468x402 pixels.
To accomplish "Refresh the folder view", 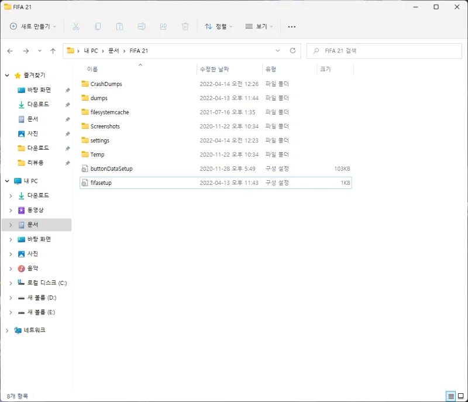I will pyautogui.click(x=293, y=51).
